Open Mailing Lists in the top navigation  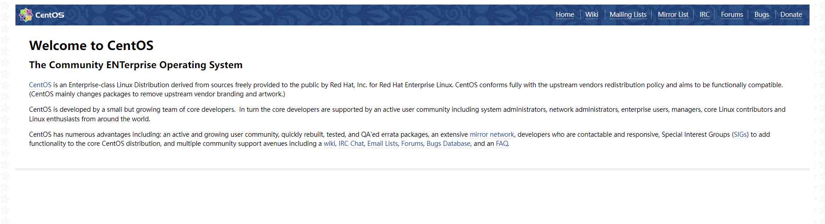(x=628, y=15)
